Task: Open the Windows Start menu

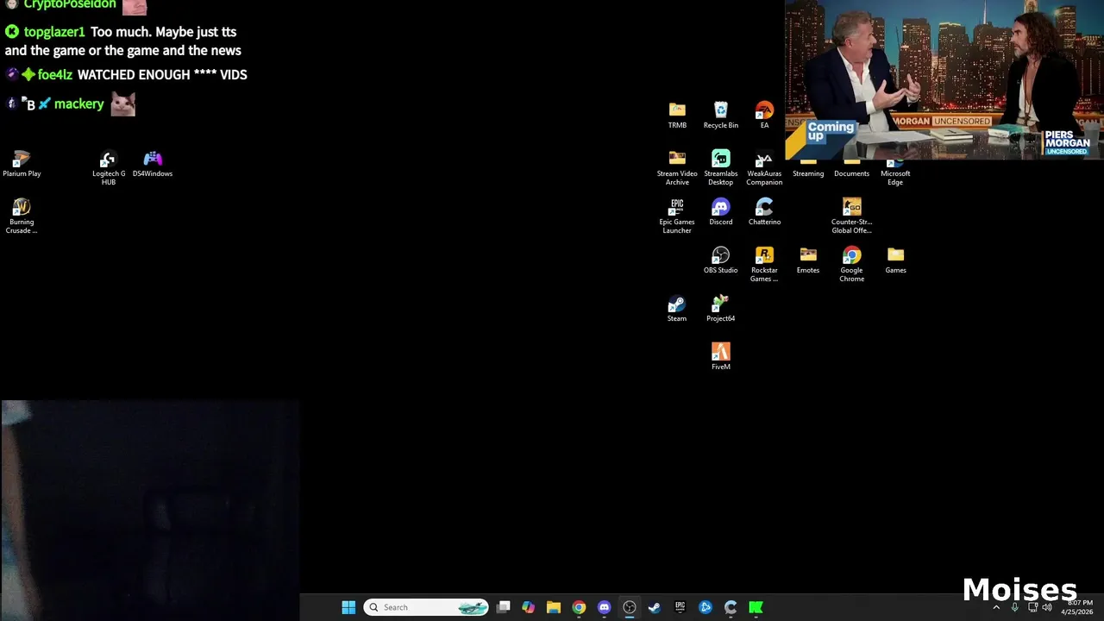Action: pos(348,607)
